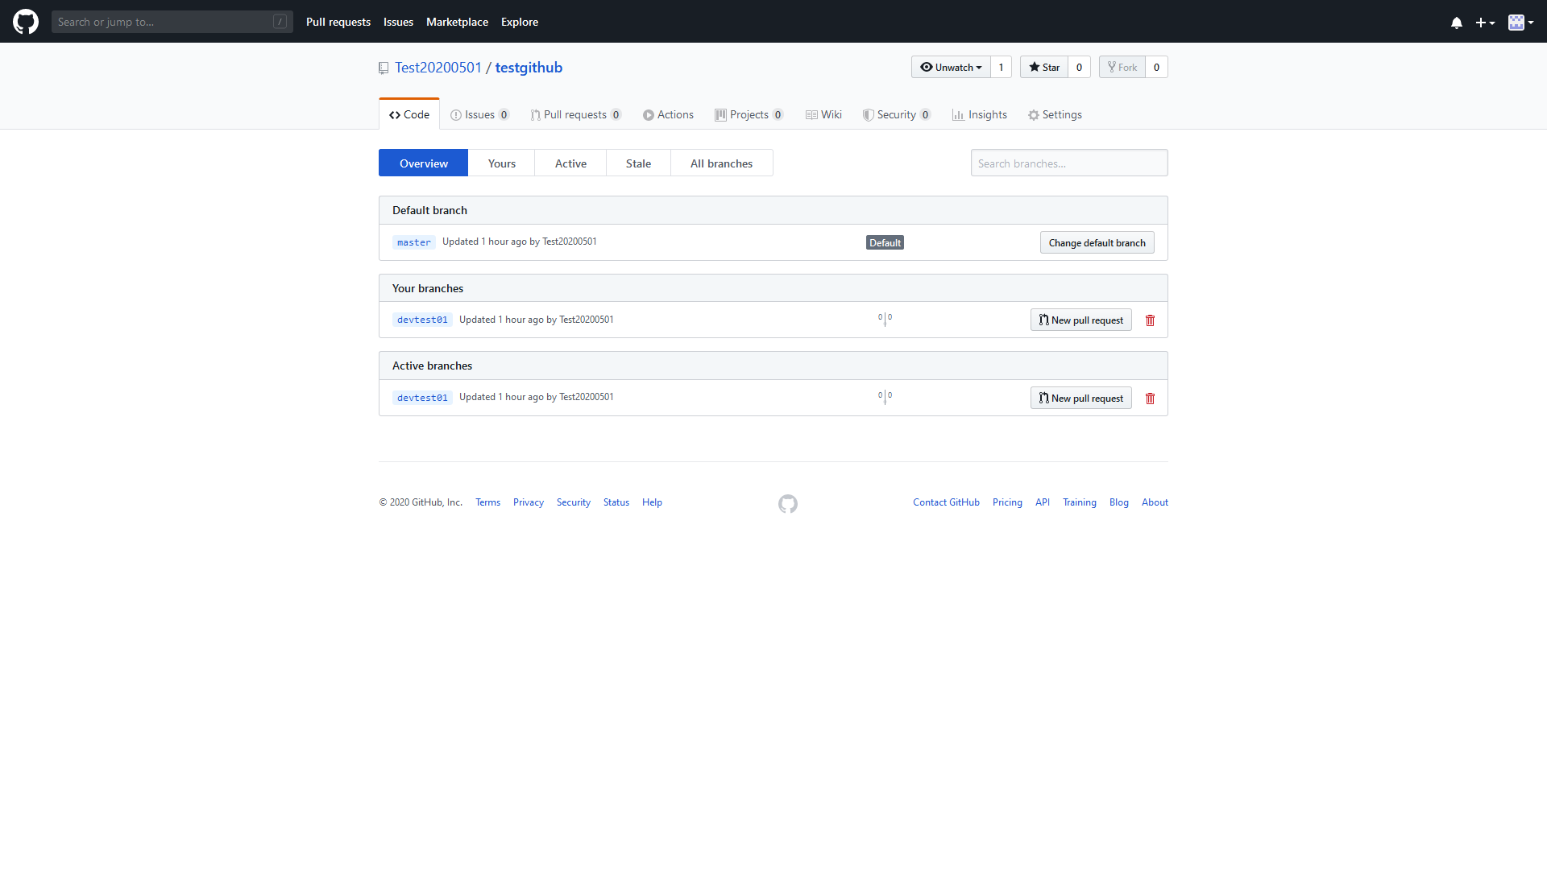Viewport: 1547px width, 884px height.
Task: Select the All branches filter
Action: [722, 163]
